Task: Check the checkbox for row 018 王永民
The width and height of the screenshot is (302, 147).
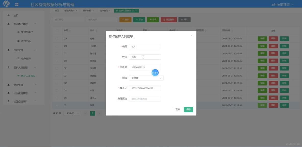Action: coord(57,45)
